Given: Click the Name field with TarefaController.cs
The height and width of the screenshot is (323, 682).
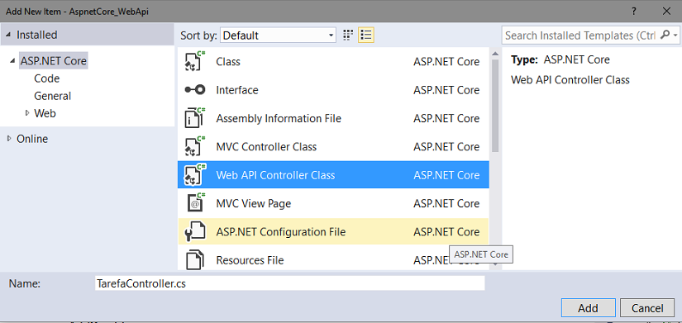Looking at the screenshot, I should 289,283.
